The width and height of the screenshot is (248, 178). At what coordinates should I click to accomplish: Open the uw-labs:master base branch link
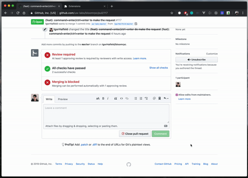pos(99,24)
